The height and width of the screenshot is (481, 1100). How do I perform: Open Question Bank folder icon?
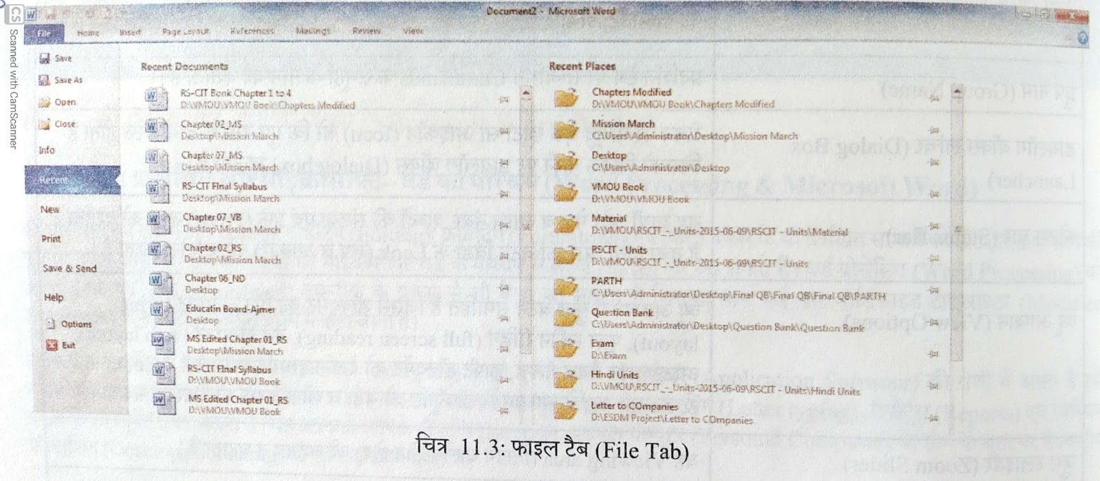click(567, 318)
